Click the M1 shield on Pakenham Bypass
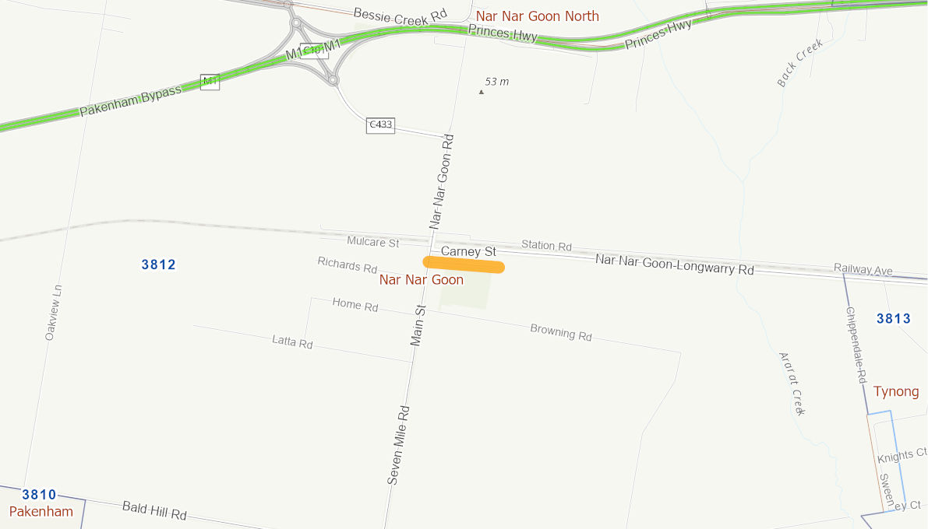The image size is (928, 529). tap(210, 82)
